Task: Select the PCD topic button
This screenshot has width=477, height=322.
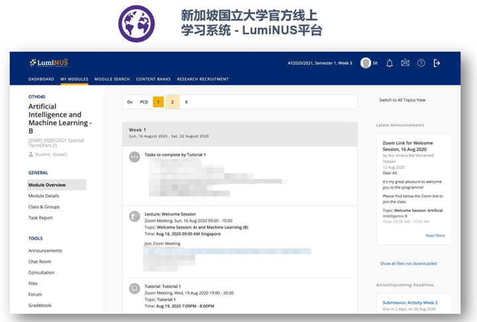Action: click(x=144, y=102)
